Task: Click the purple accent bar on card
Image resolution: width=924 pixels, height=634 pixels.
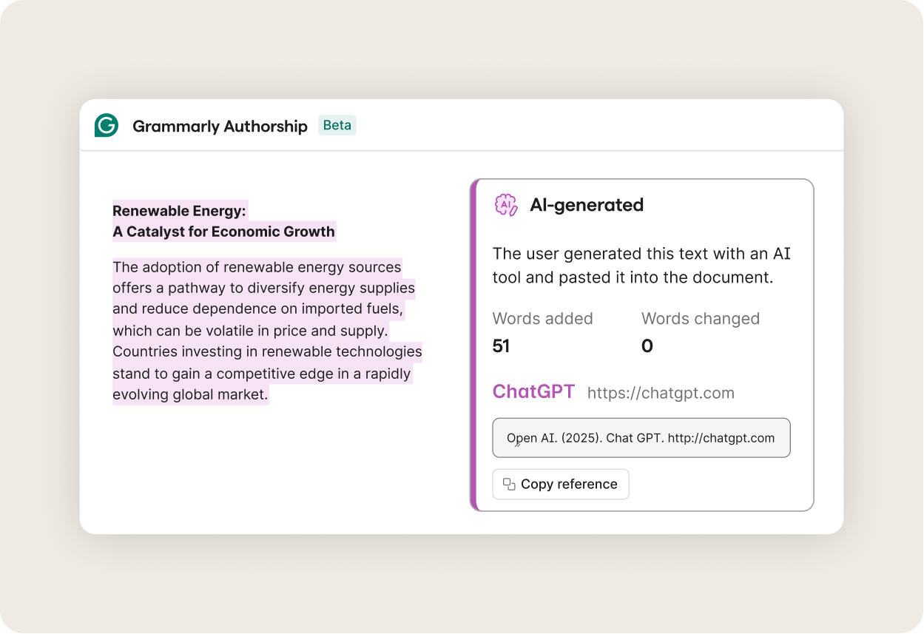Action: (474, 345)
